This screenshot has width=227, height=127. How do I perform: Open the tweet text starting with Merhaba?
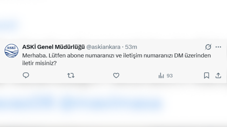tap(32, 56)
